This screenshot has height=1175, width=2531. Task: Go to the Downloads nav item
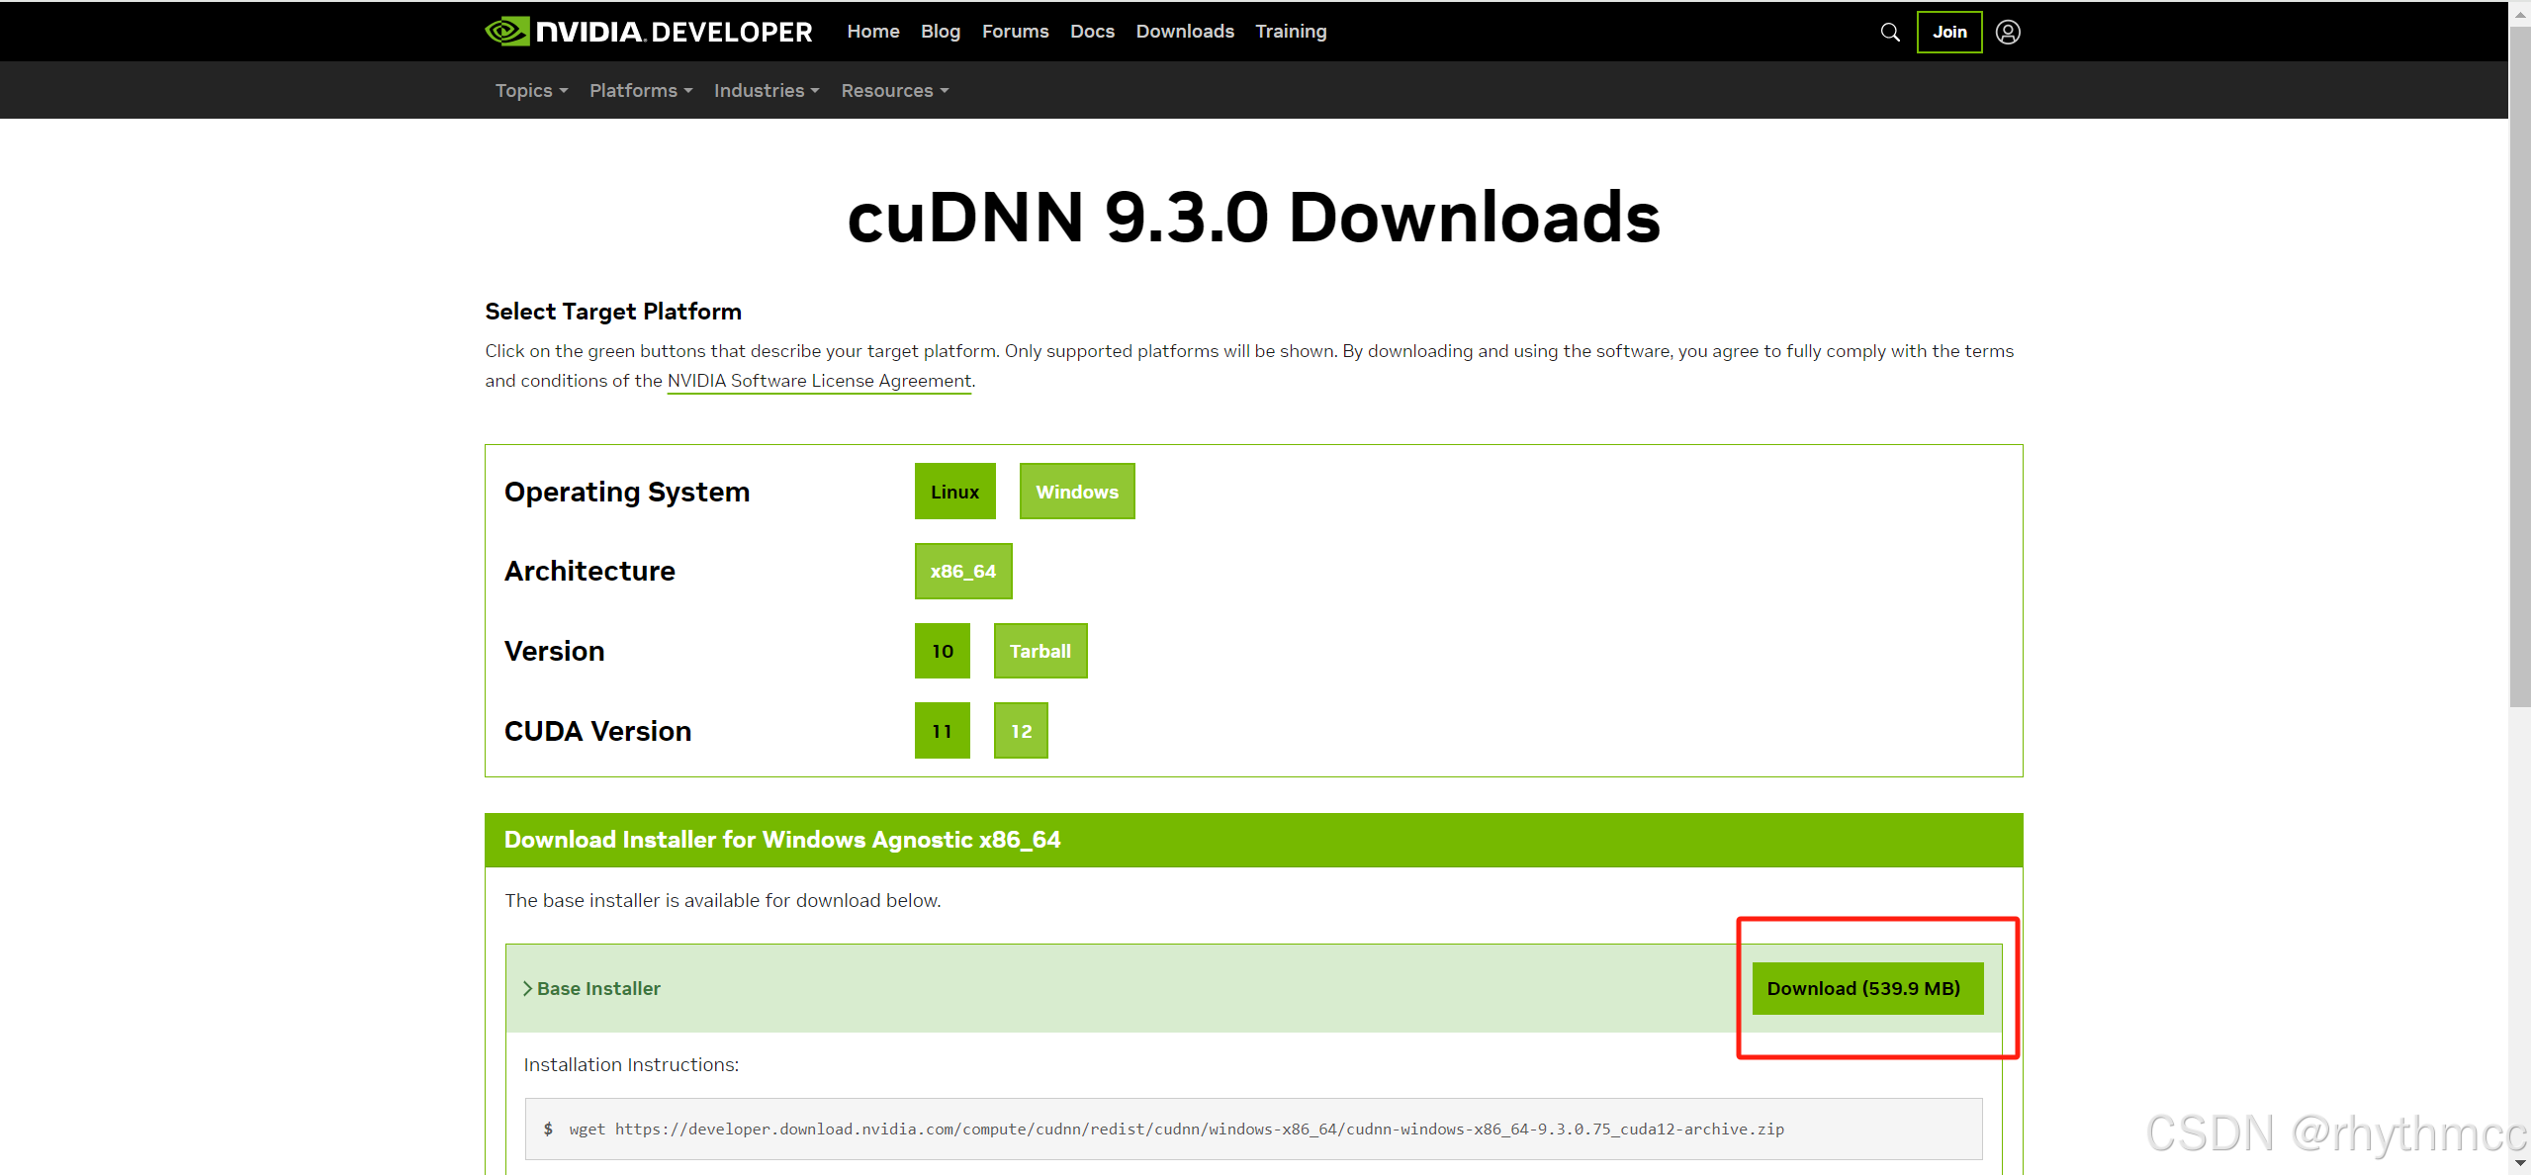(x=1184, y=32)
